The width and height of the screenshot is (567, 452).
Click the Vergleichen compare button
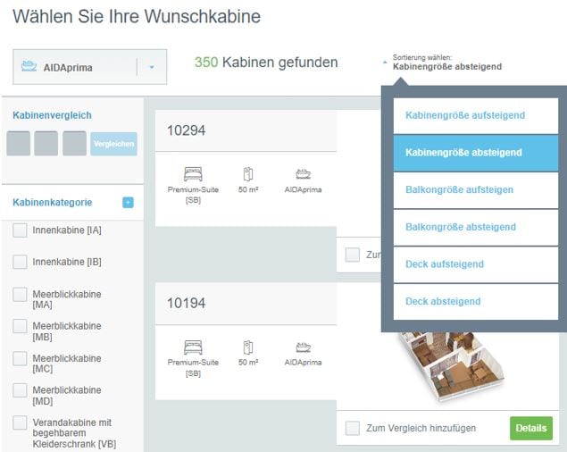[113, 144]
